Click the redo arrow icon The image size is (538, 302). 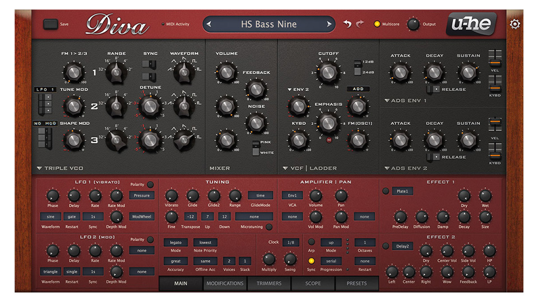pyautogui.click(x=360, y=24)
